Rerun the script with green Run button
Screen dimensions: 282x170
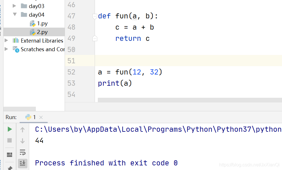10,129
